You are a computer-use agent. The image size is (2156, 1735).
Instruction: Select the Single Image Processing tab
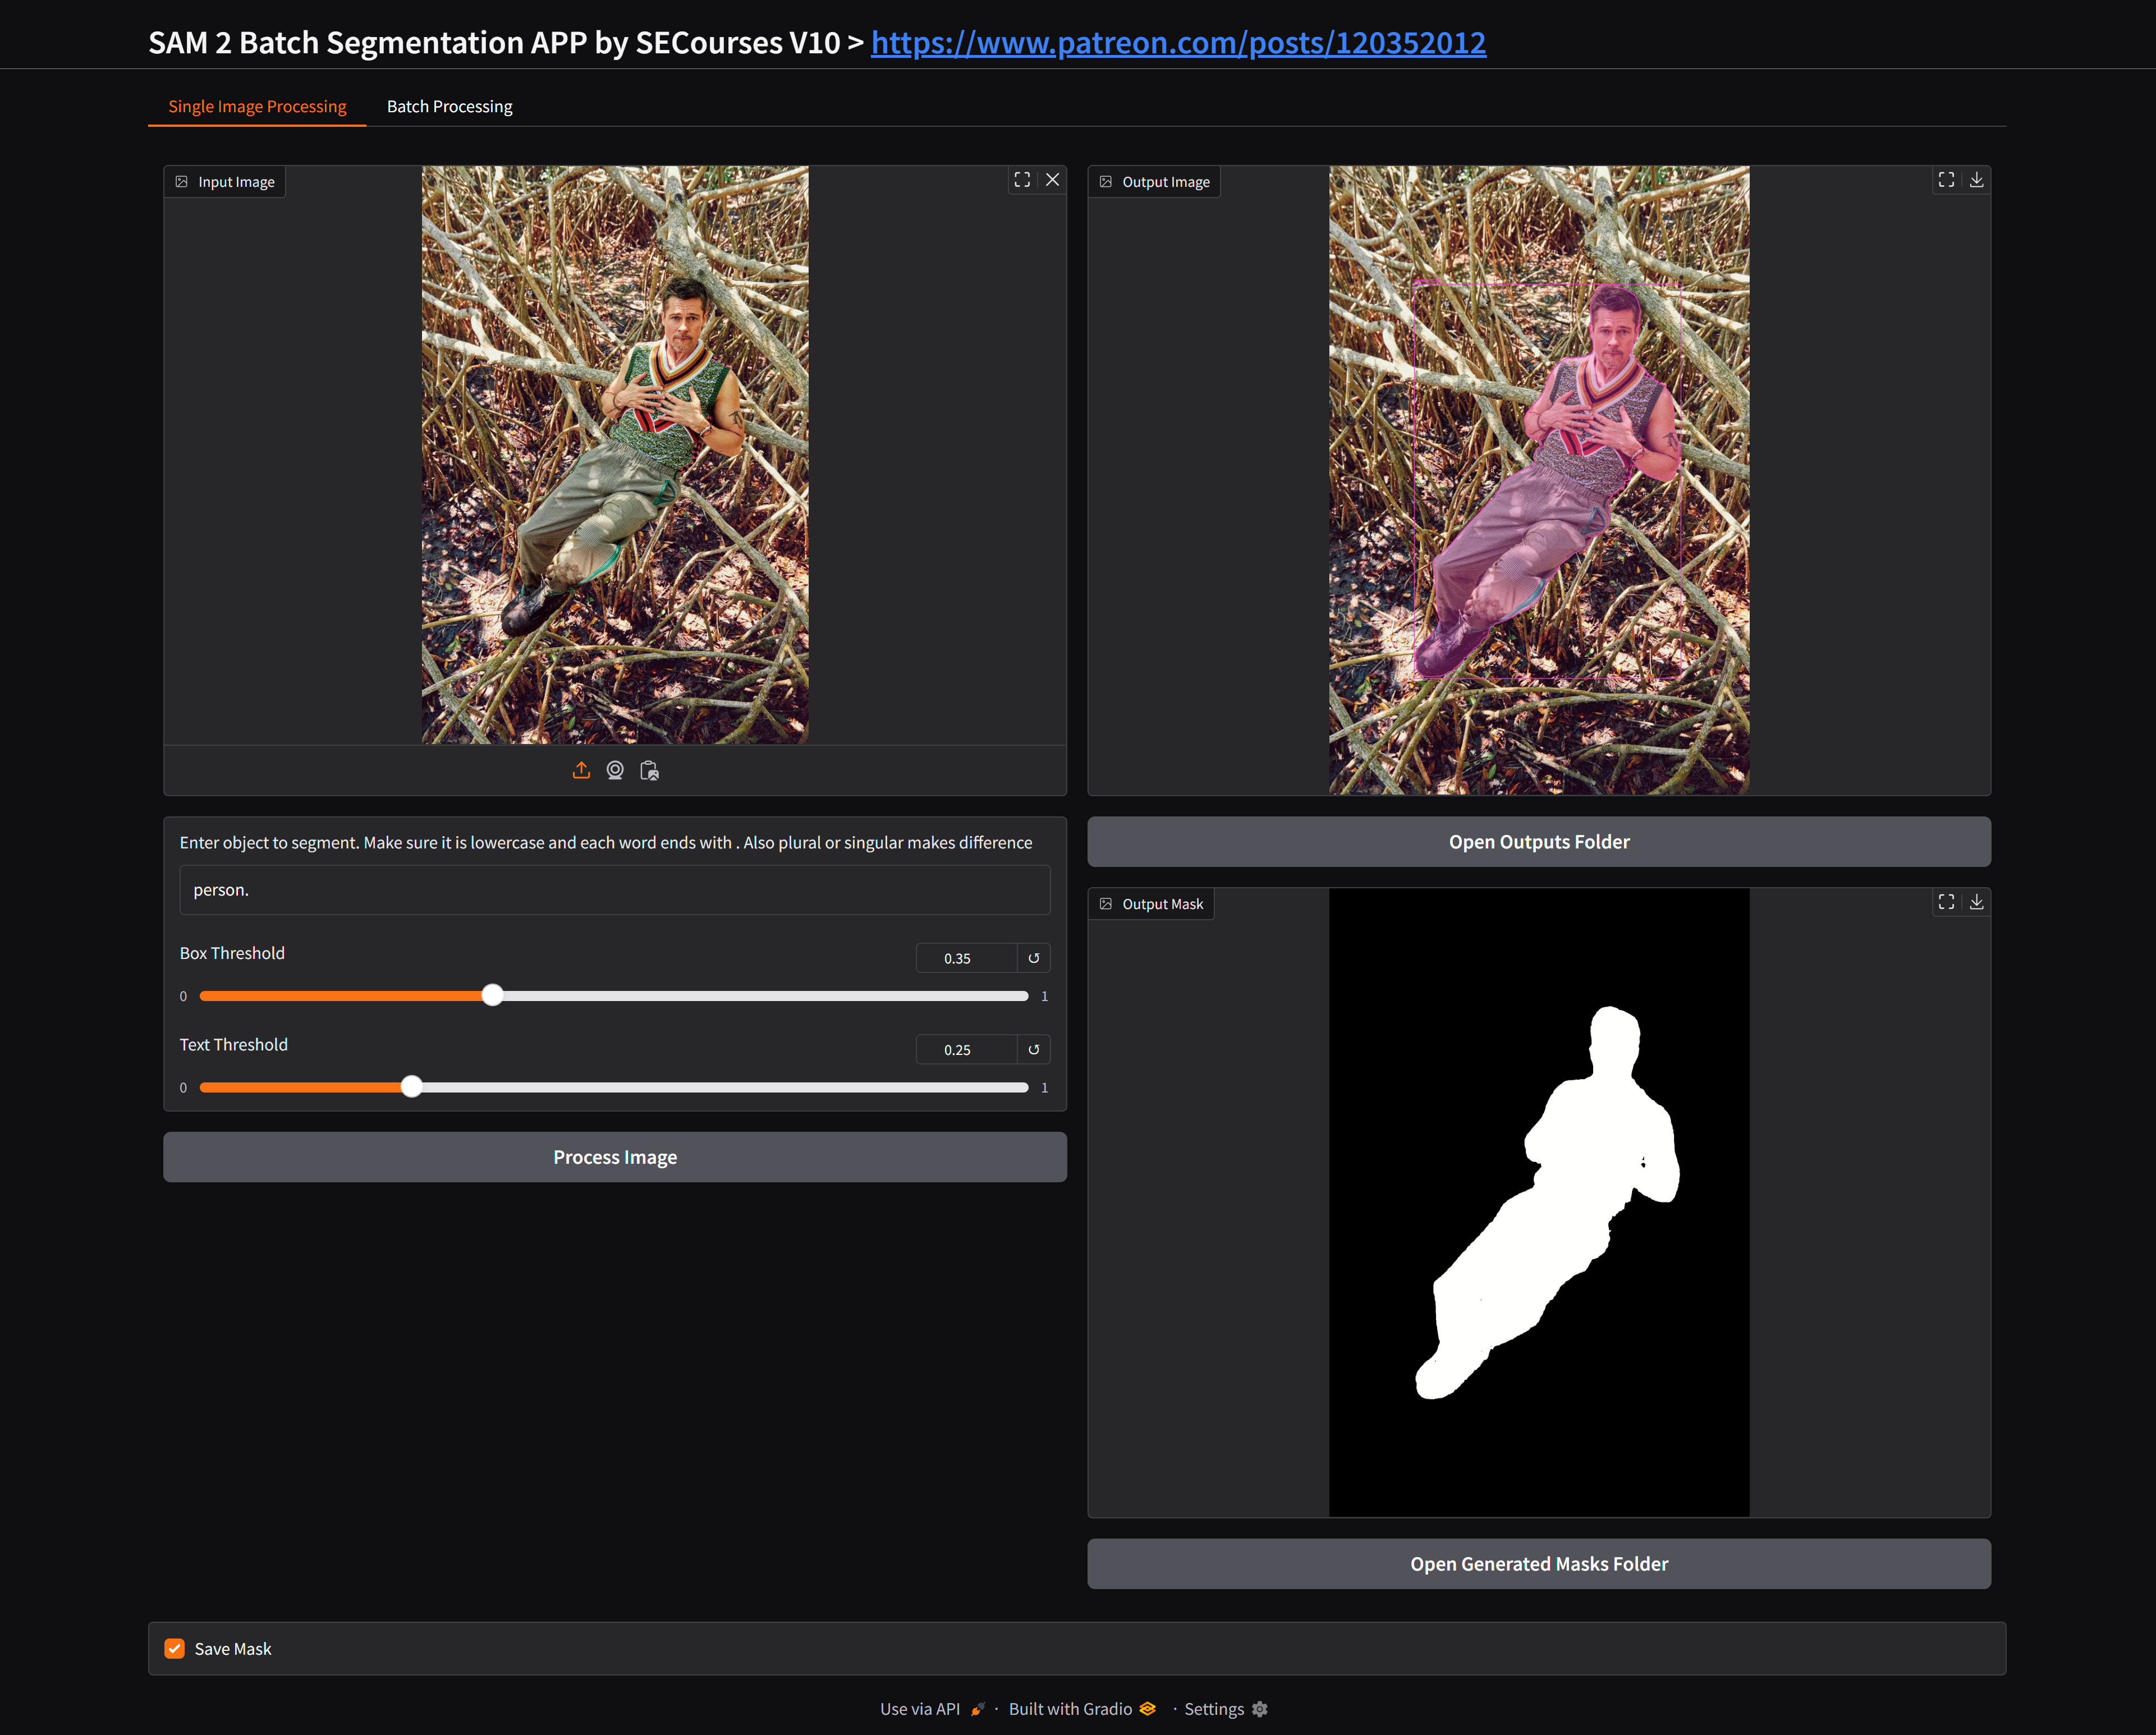click(x=257, y=106)
